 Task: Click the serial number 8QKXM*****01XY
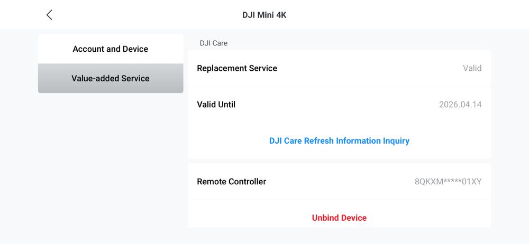pyautogui.click(x=448, y=182)
